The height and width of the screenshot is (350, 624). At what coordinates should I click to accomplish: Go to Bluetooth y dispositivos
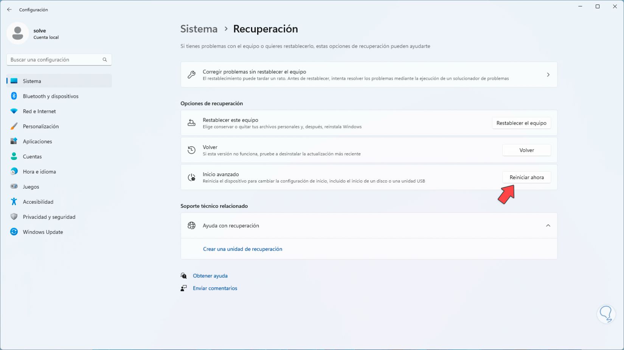(59, 96)
